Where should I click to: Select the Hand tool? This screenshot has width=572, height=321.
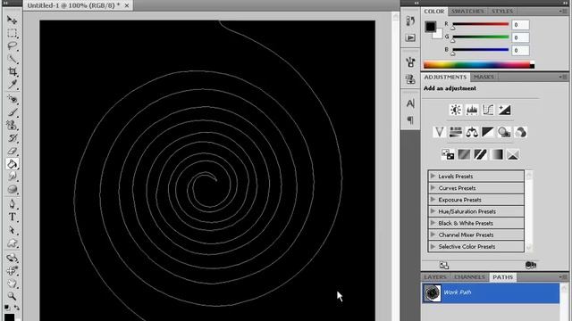point(12,284)
